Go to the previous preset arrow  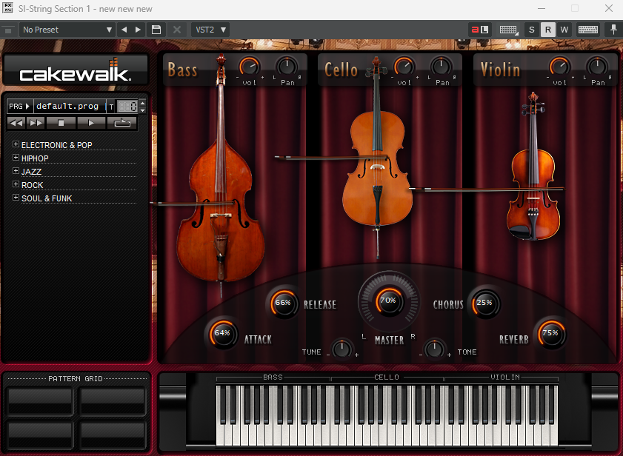click(x=124, y=30)
